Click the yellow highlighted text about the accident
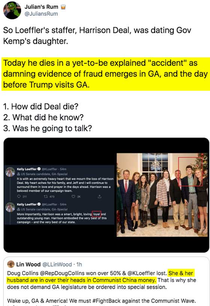Image resolution: width=210 pixels, height=306 pixels. (106, 74)
